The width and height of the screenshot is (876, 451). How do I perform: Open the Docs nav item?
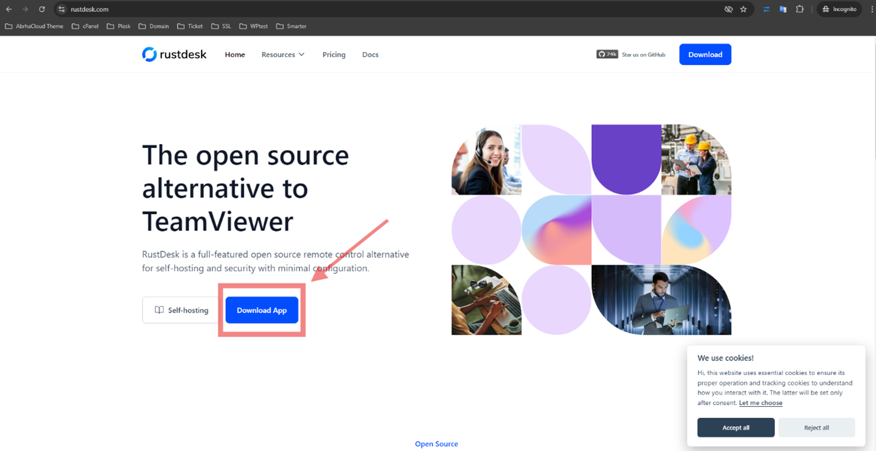(370, 55)
